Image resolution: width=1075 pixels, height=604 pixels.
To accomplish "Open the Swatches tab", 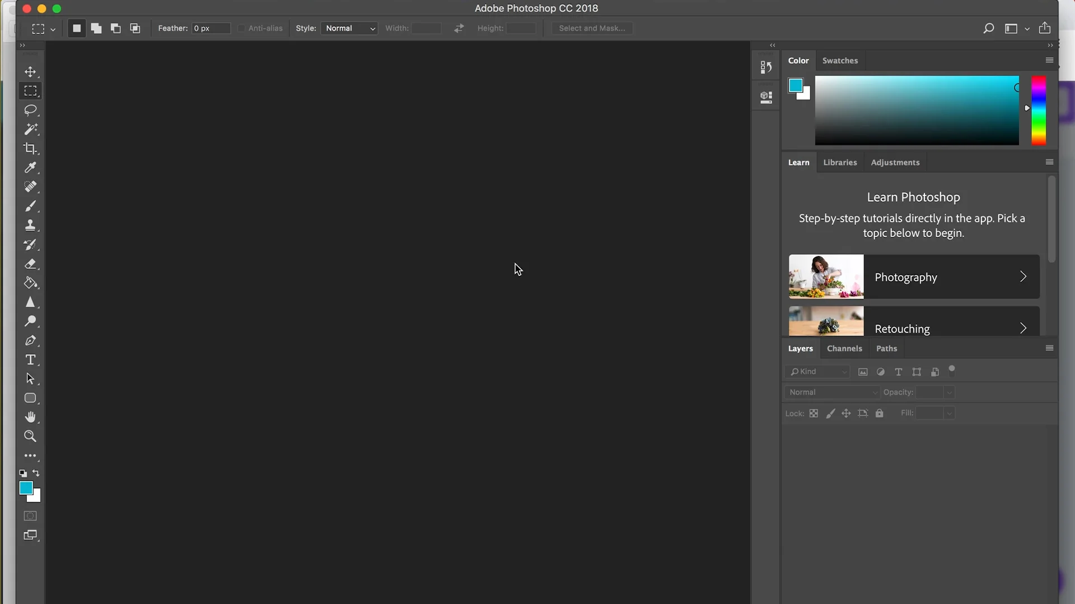I will (x=840, y=60).
